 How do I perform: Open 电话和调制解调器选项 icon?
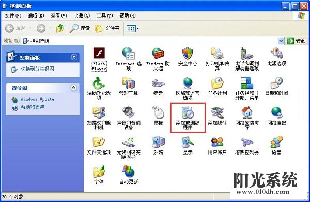[247, 53]
